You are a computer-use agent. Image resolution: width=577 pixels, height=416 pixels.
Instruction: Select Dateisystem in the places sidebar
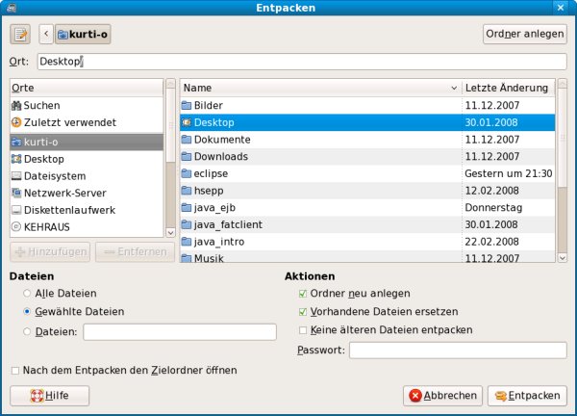[55, 176]
